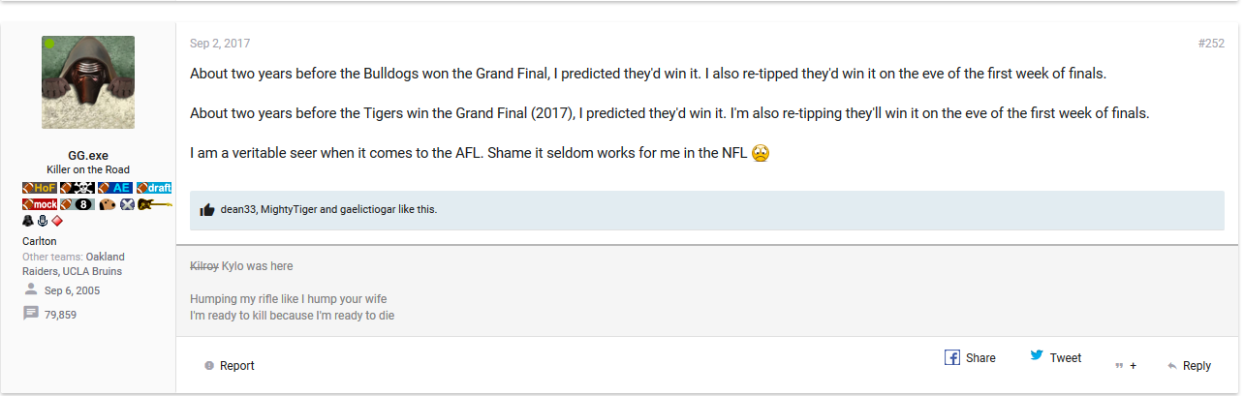This screenshot has height=396, width=1244.
Task: Open dean33's profile from likes
Action: [x=237, y=209]
